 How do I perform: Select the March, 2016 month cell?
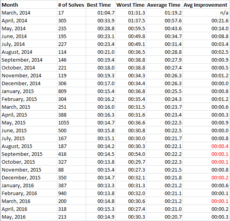[29, 201]
